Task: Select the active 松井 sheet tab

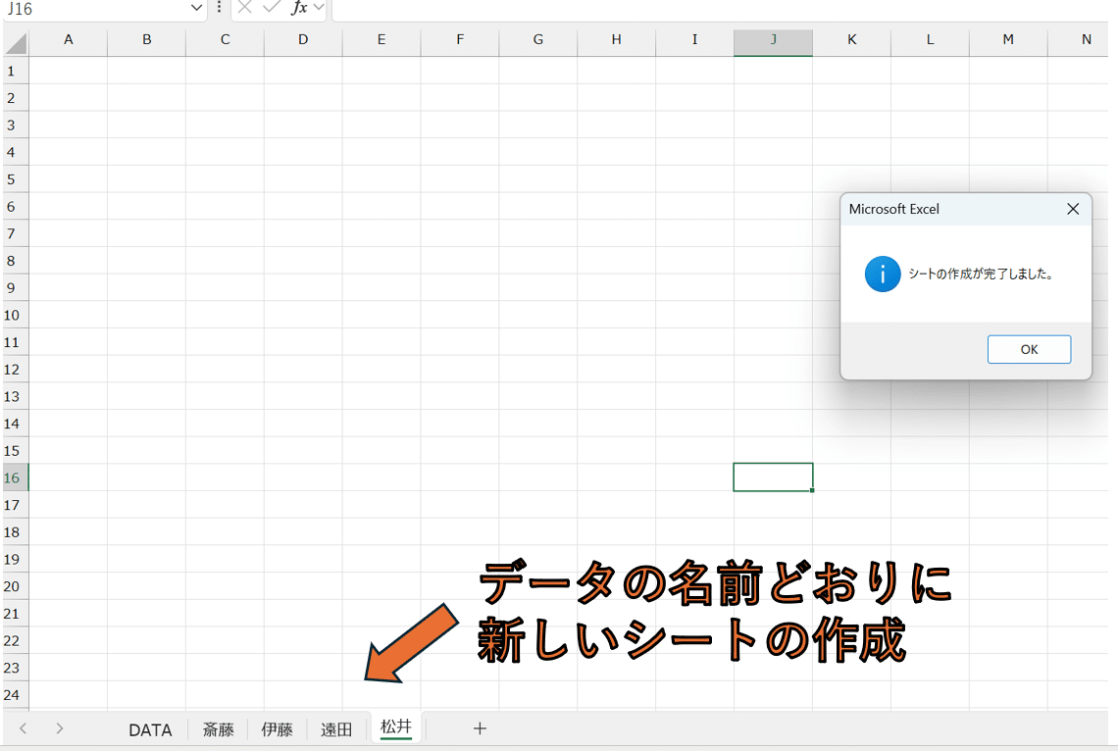Action: (x=396, y=727)
